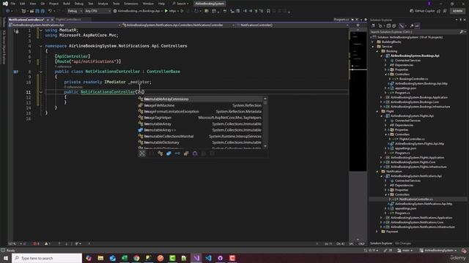Select ImmutableDictionary completion entry

tap(200, 142)
